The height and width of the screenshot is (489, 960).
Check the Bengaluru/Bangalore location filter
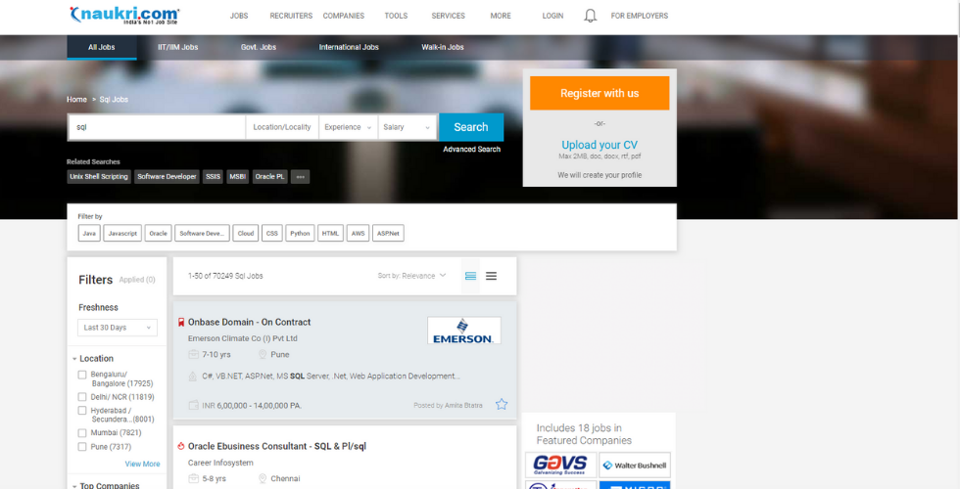tap(82, 375)
